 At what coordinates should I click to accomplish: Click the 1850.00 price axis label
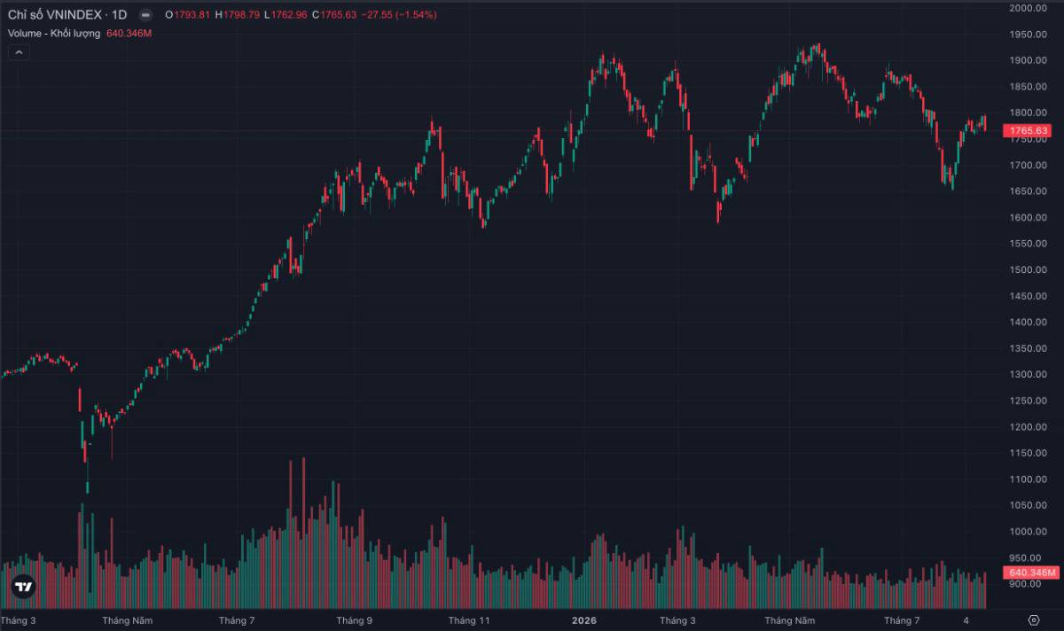[x=1029, y=87]
